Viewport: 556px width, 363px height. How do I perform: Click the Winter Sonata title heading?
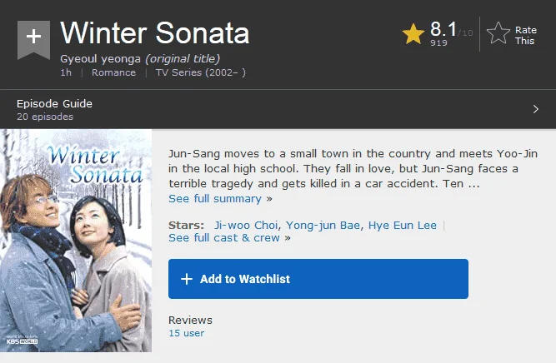pyautogui.click(x=155, y=33)
